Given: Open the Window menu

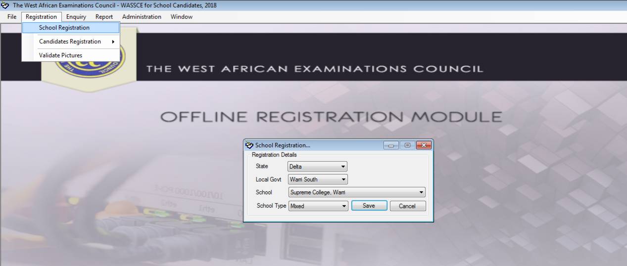Looking at the screenshot, I should coord(182,17).
